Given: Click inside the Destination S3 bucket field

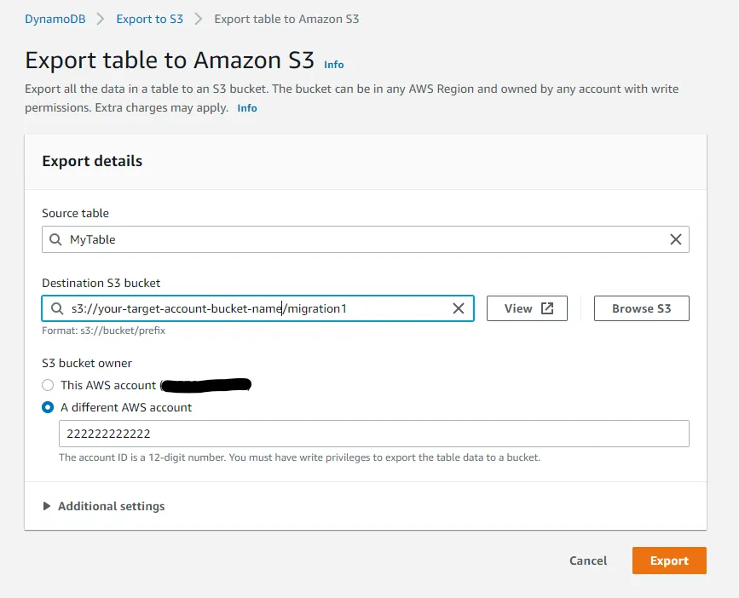Looking at the screenshot, I should pos(256,308).
